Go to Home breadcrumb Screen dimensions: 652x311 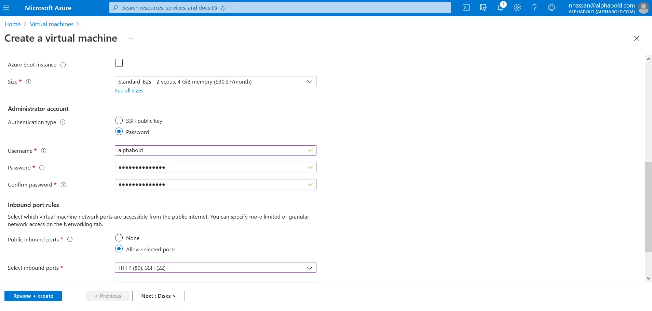(13, 24)
